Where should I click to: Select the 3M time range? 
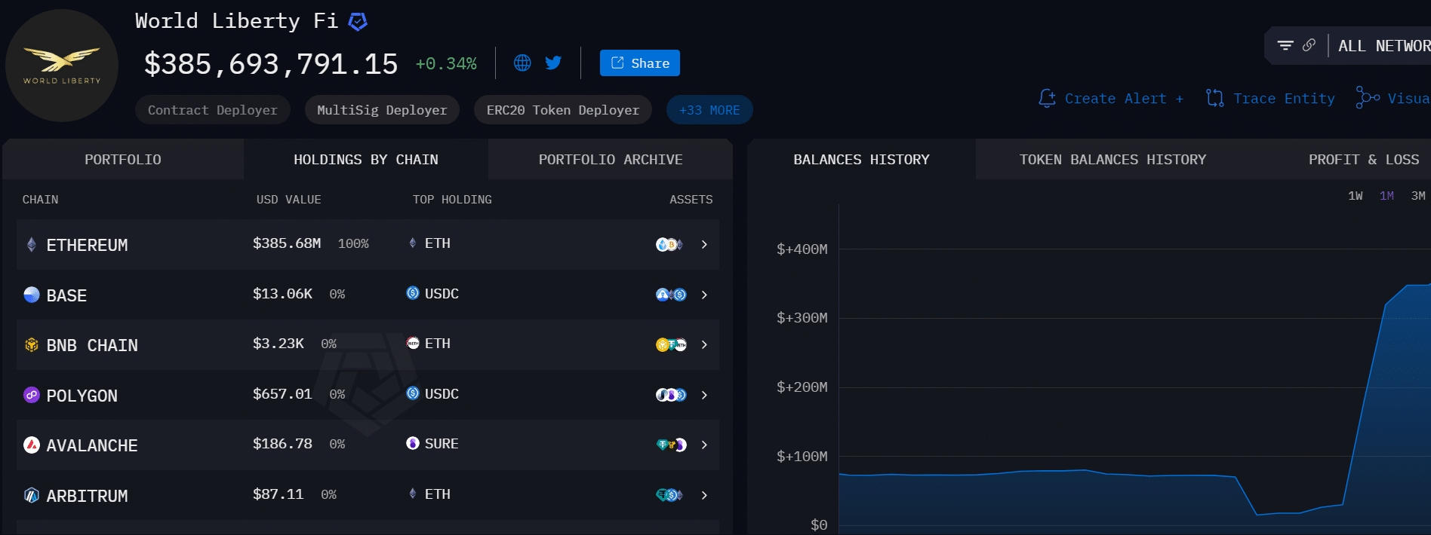1418,196
